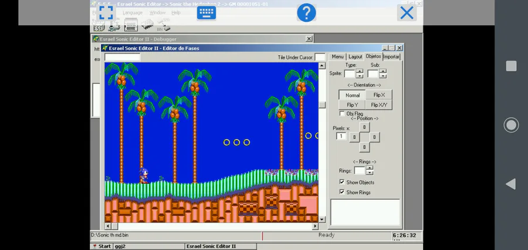Increase sprite Type with up arrow
The width and height of the screenshot is (528, 250).
coord(360,72)
